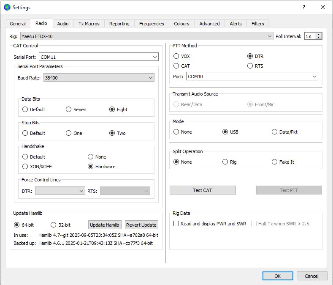Select 32-bit Hamlib option
This screenshot has width=333, height=285.
[x=54, y=225]
